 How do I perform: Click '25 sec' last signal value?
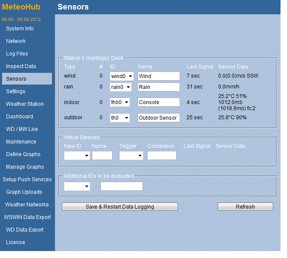pos(194,118)
